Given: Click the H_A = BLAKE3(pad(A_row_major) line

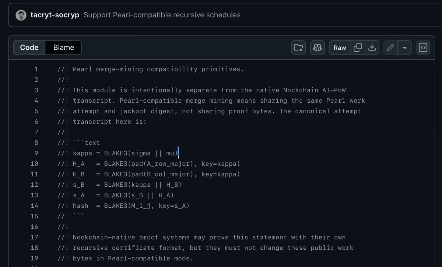Looking at the screenshot, I should [149, 164].
